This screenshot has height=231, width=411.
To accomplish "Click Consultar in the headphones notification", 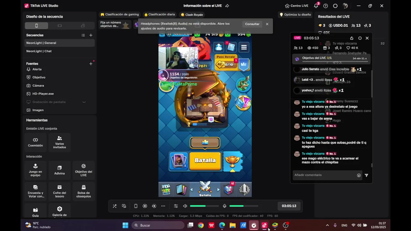I will click(252, 24).
